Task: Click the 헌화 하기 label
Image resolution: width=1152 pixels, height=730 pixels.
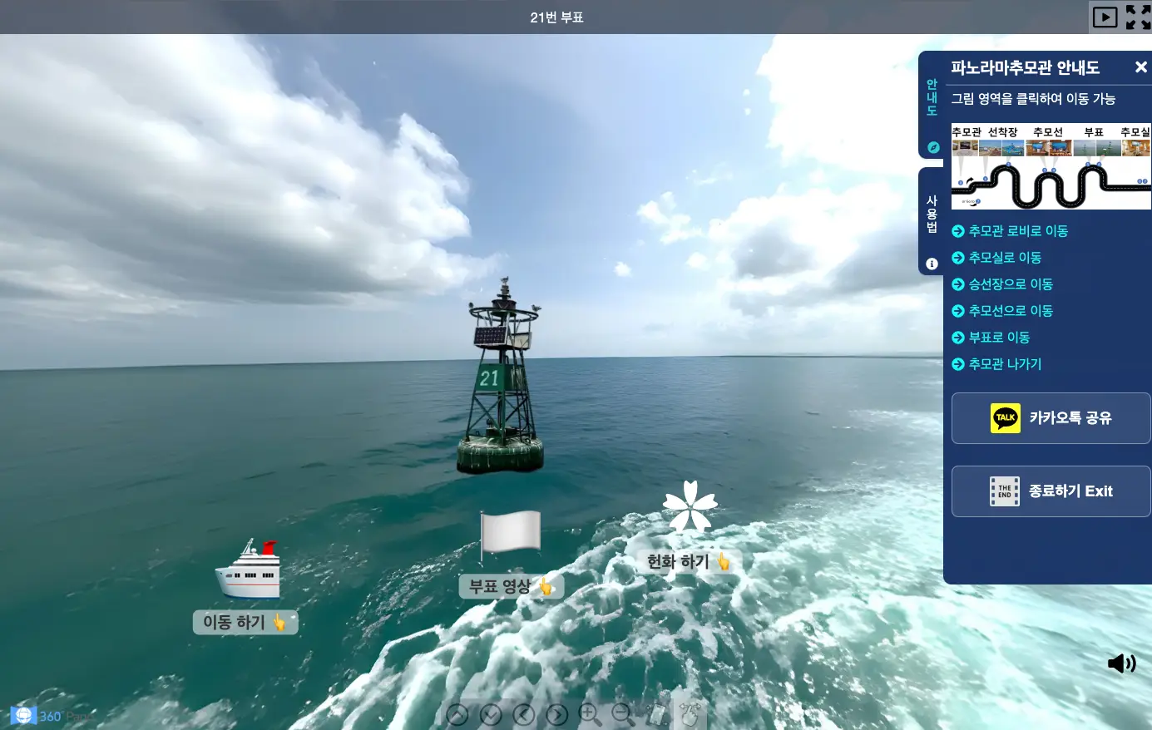Action: 690,562
